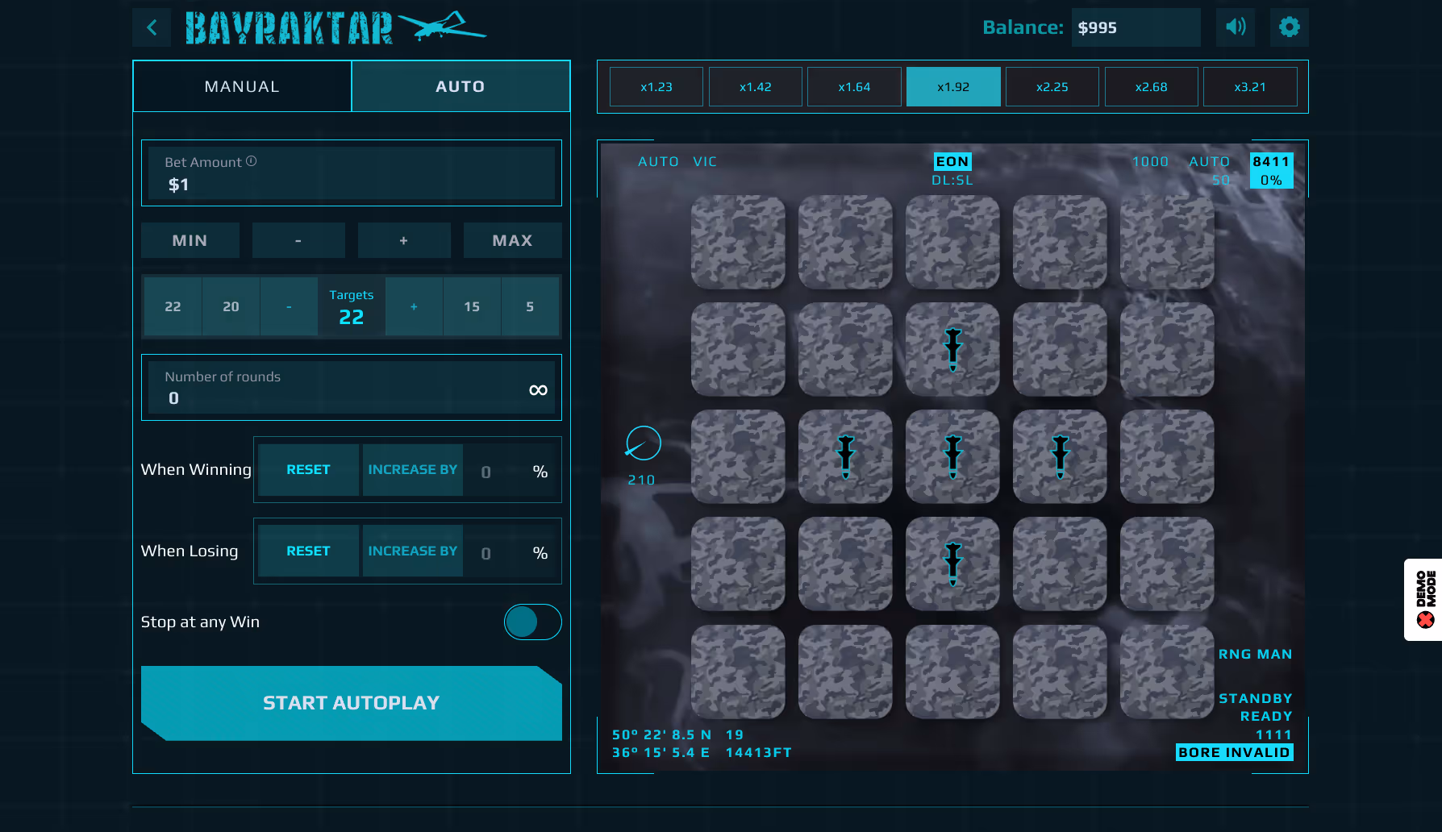Click the Bayraktar drone logo
The image size is (1442, 832).
click(x=335, y=27)
